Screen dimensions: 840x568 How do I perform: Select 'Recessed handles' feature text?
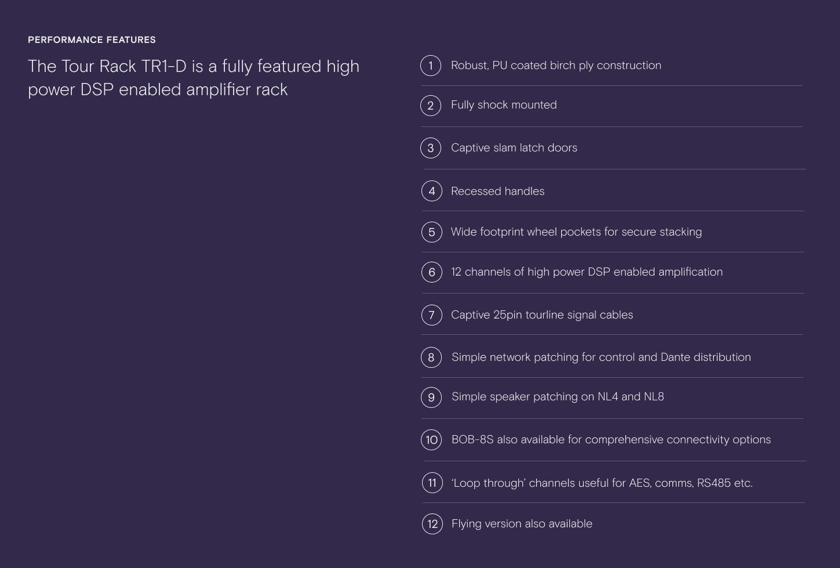(498, 191)
